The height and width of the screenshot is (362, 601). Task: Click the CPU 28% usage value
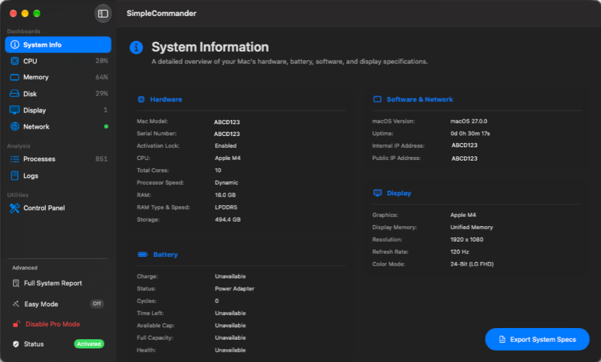click(101, 61)
